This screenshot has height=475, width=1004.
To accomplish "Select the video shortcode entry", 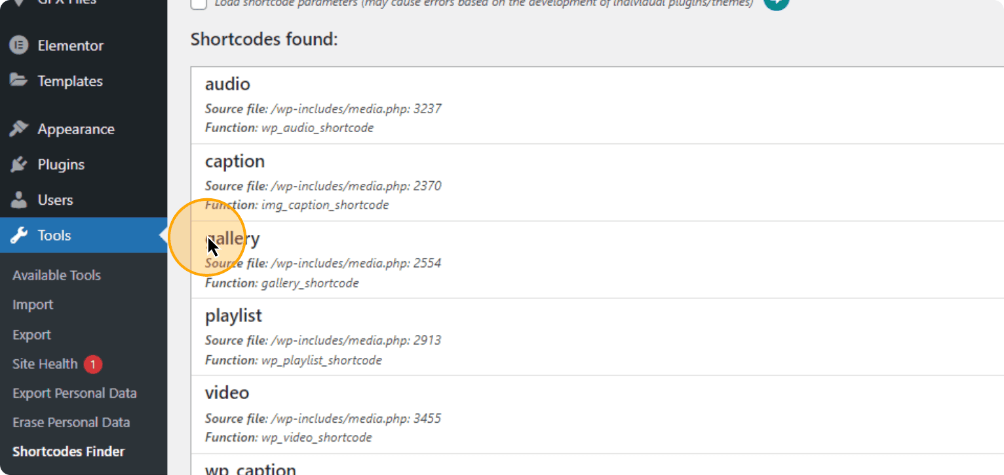I will click(x=597, y=414).
